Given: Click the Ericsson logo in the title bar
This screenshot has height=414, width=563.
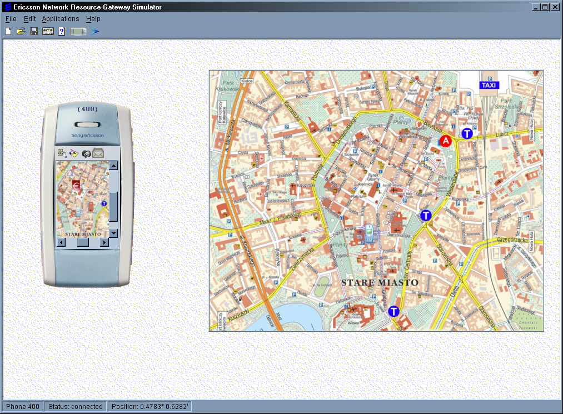Looking at the screenshot, I should tap(7, 7).
